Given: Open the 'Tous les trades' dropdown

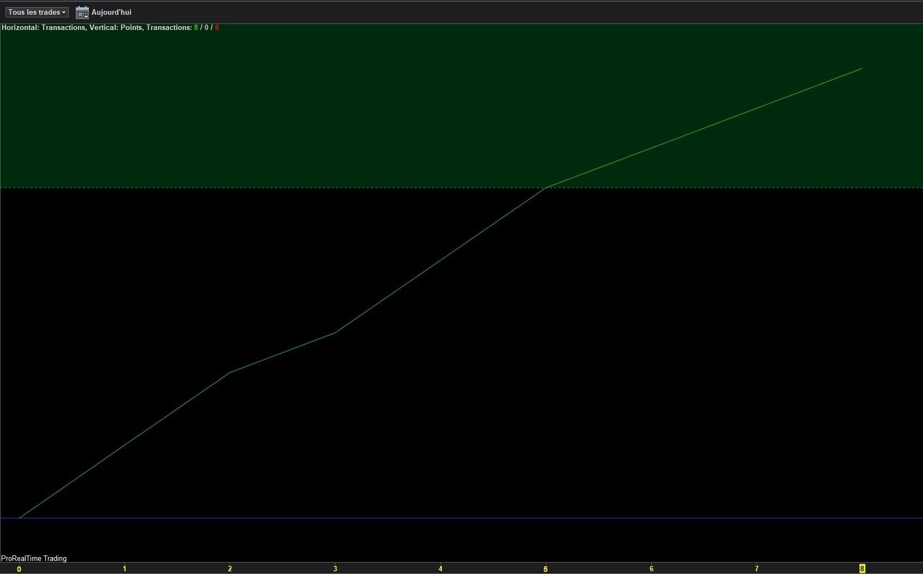Looking at the screenshot, I should point(37,12).
